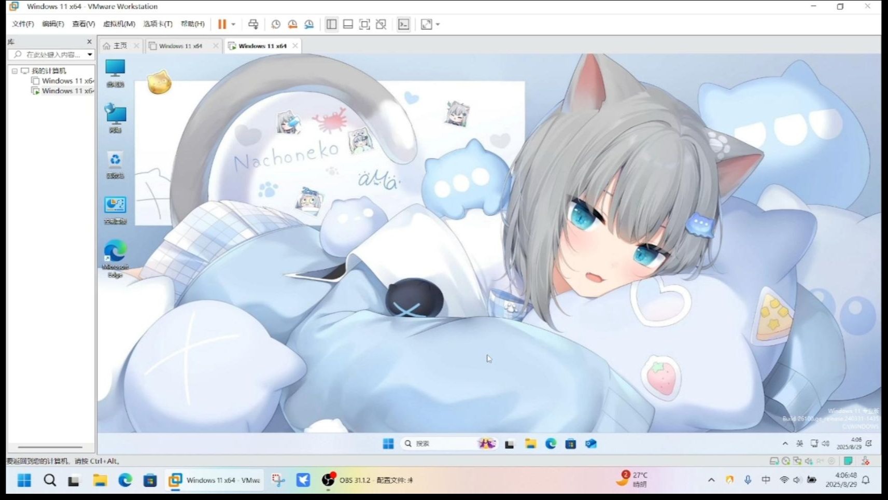The image size is (888, 500).
Task: Open the 虚拟机(M) menu
Action: [x=119, y=24]
